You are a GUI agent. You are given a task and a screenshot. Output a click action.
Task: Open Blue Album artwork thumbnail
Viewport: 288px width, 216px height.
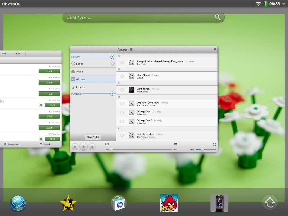pyautogui.click(x=131, y=76)
